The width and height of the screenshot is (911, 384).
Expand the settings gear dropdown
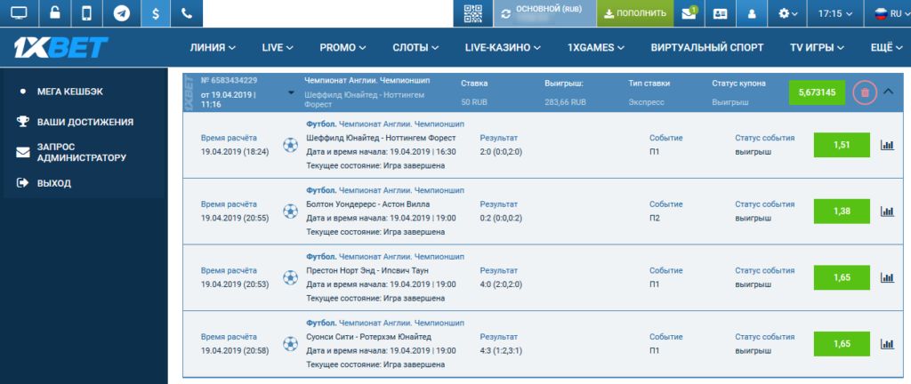click(x=788, y=13)
